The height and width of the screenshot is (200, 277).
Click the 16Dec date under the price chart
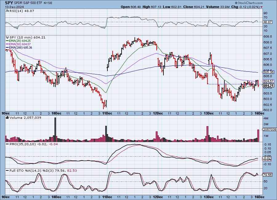(260, 113)
